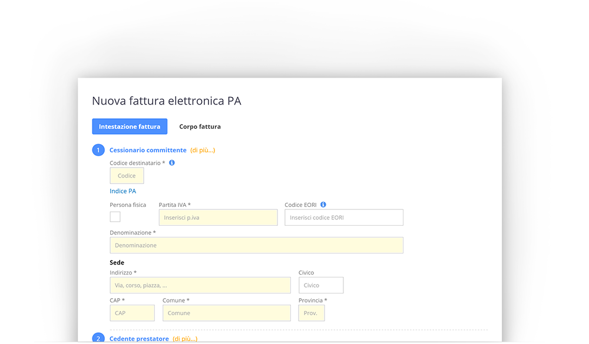The width and height of the screenshot is (589, 344).
Task: Expand 'di più...' for Cessionario committente
Action: [x=203, y=150]
